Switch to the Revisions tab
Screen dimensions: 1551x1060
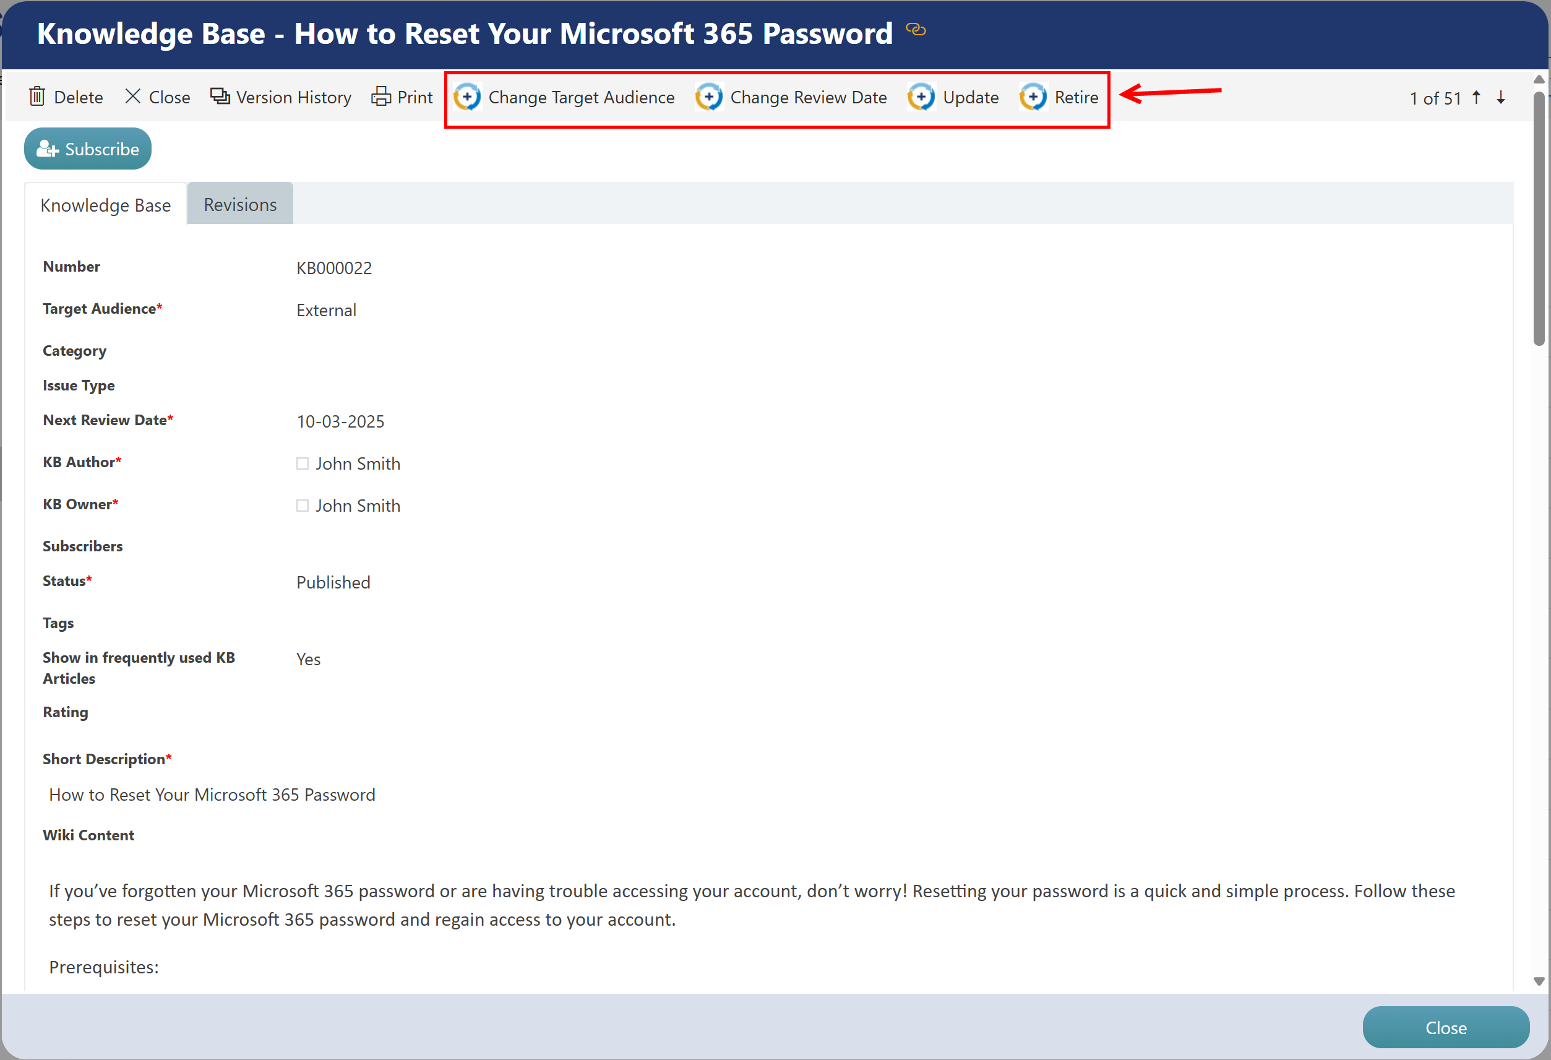(x=239, y=205)
